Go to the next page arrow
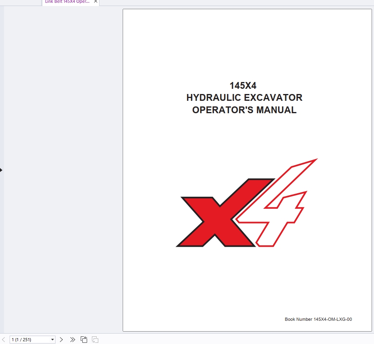This screenshot has height=344, width=374. pos(61,340)
